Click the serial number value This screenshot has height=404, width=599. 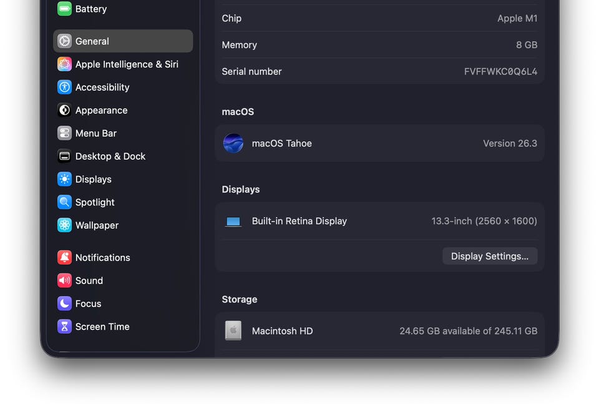point(500,72)
